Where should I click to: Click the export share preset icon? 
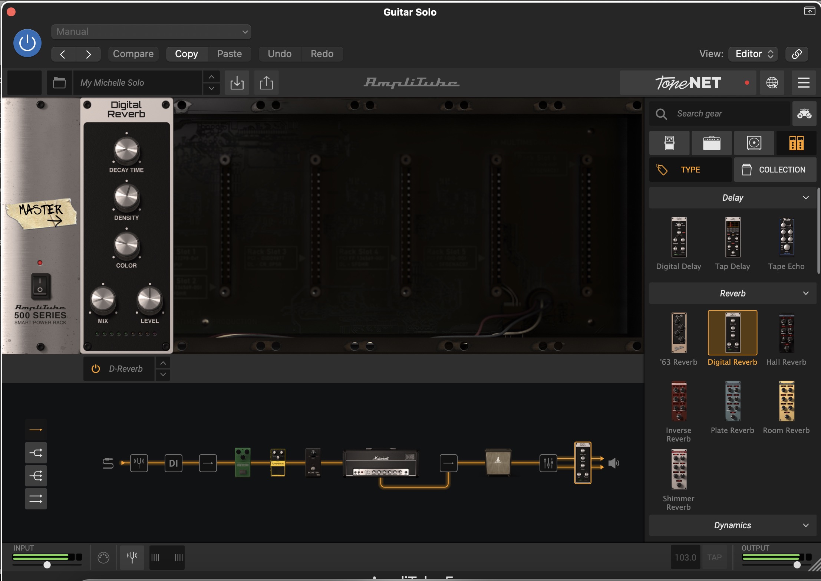click(266, 82)
